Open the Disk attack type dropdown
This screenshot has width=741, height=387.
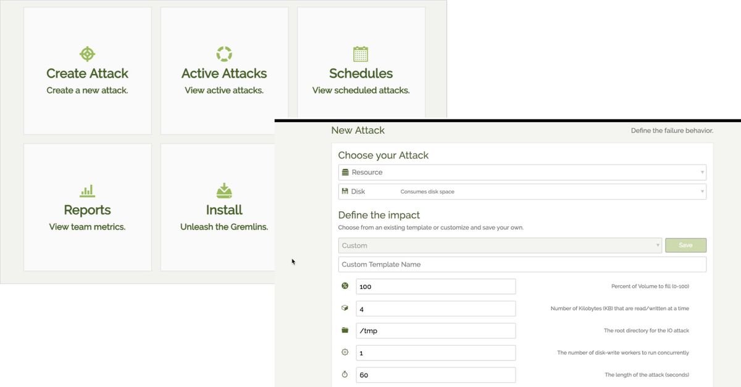pyautogui.click(x=522, y=192)
